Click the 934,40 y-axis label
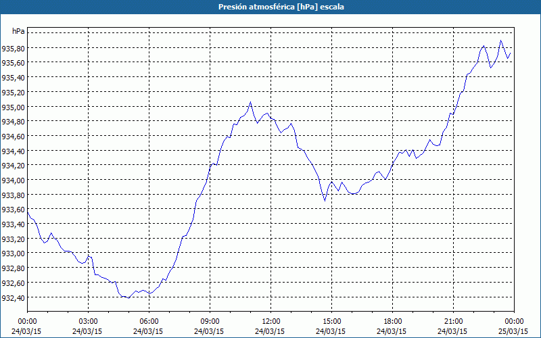541x338 pixels. pyautogui.click(x=13, y=151)
